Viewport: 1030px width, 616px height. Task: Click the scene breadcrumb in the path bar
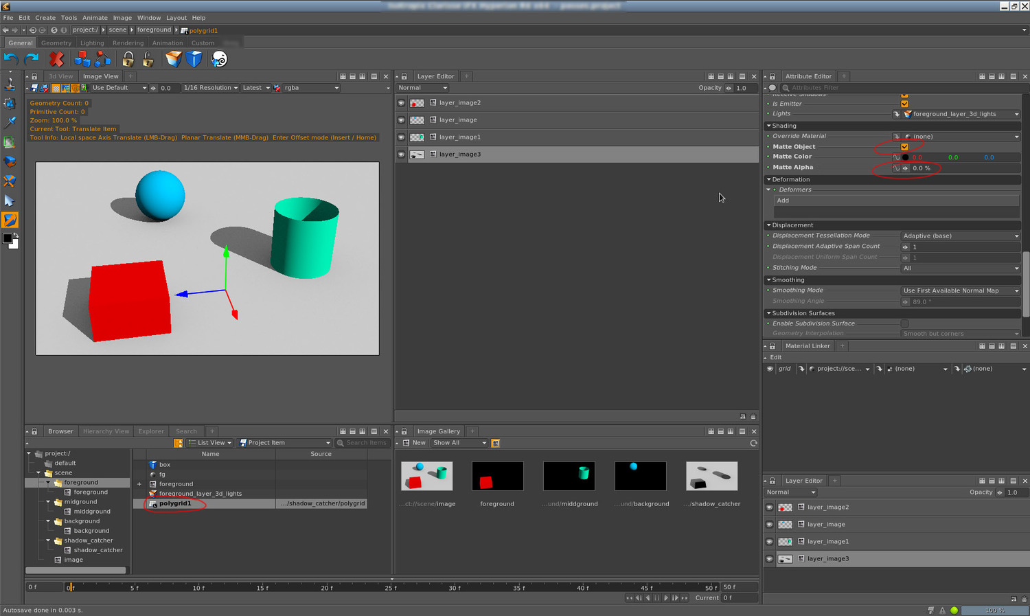pyautogui.click(x=117, y=30)
